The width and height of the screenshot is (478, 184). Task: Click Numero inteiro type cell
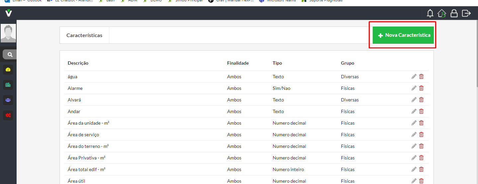[x=288, y=169]
